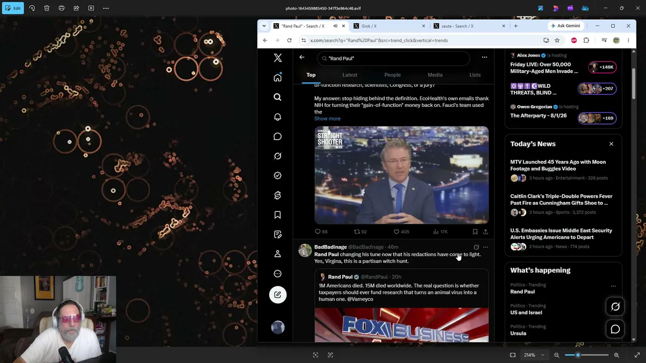This screenshot has height=363, width=646.
Task: Open Grok actions on BadBadinage post
Action: click(476, 247)
